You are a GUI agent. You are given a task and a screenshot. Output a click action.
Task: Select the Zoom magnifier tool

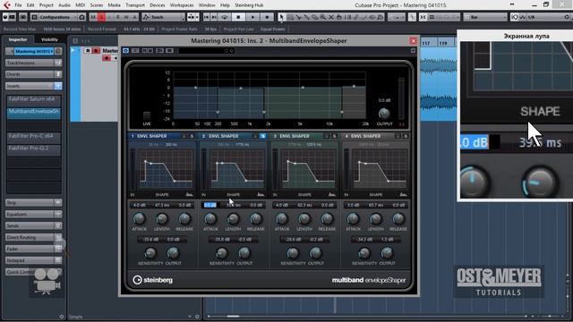click(323, 17)
